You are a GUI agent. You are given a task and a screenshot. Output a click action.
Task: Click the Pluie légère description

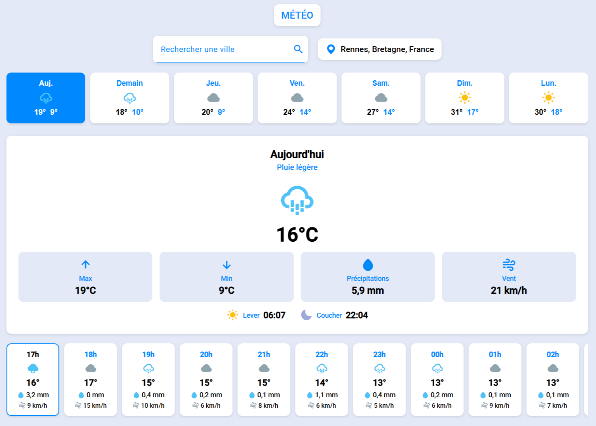coord(297,167)
